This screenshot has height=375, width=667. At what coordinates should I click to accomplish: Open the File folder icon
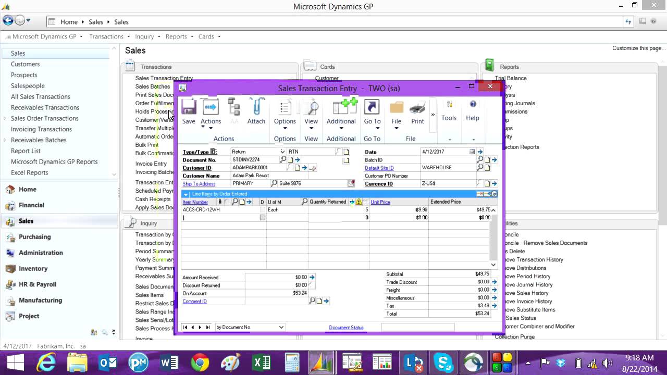click(397, 108)
